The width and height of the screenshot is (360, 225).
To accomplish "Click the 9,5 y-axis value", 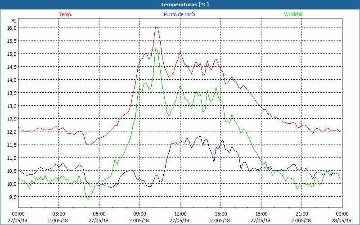I will (x=13, y=197).
